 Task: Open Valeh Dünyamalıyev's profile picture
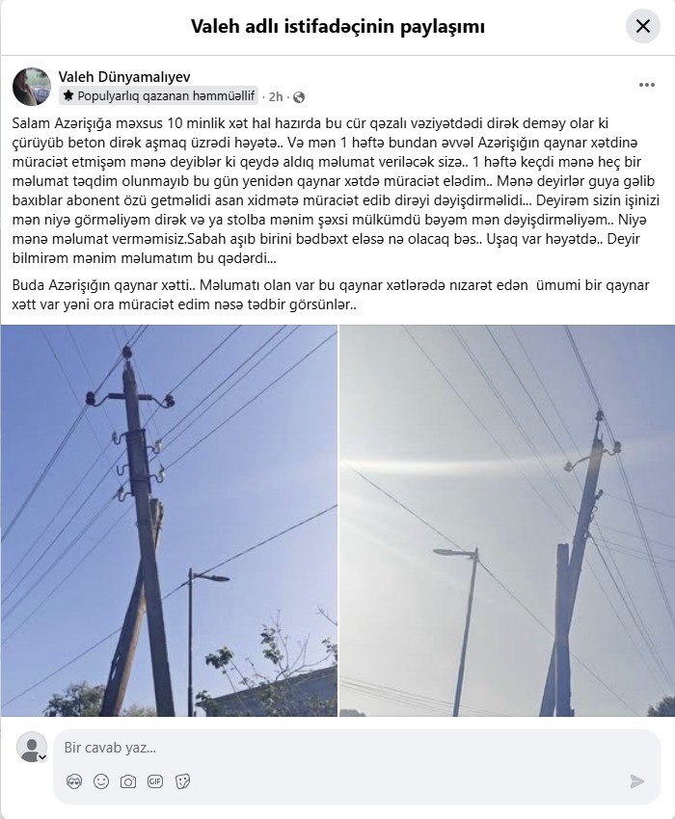32,86
